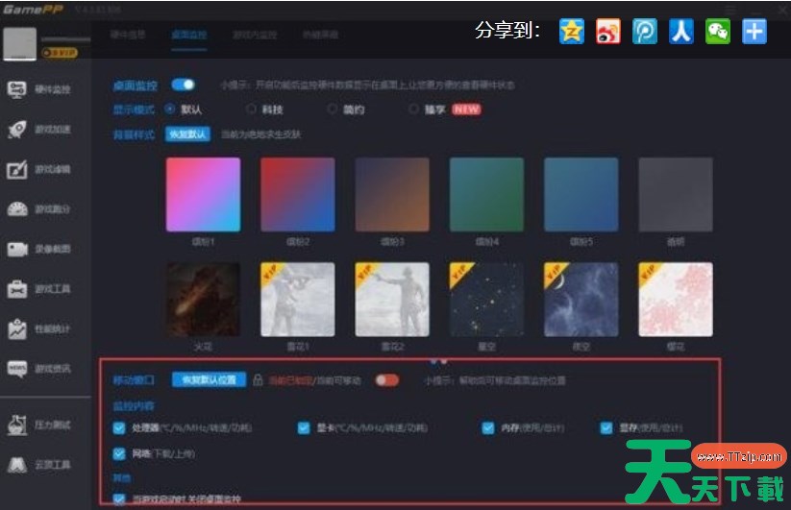Choose the 缤纷4 teal-green gradient skin
Image resolution: width=791 pixels, height=510 pixels.
point(487,195)
